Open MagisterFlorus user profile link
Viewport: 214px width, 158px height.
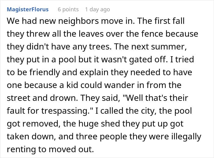click(28, 9)
